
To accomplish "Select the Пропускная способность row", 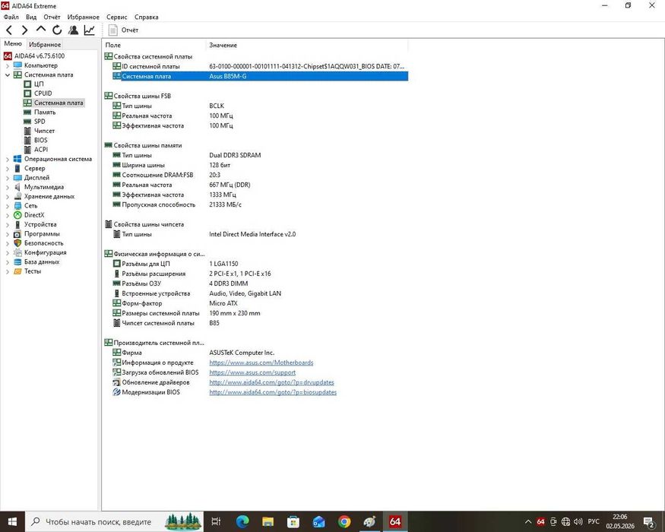I will coord(255,205).
